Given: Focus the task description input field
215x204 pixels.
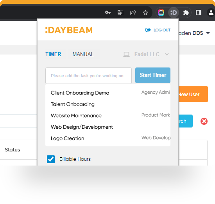Looking at the screenshot, I should coord(88,76).
